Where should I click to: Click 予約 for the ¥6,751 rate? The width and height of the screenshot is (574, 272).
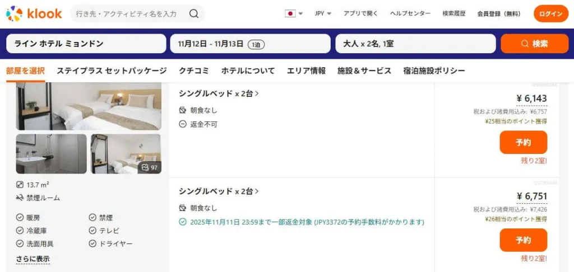pos(524,240)
